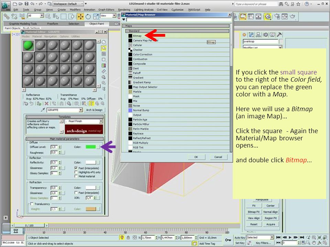The height and width of the screenshot is (247, 330).
Task: Click the Select and Link chain icon
Action: pyautogui.click(x=6, y=16)
